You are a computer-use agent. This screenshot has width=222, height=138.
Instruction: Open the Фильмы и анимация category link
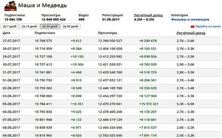coord(190,20)
